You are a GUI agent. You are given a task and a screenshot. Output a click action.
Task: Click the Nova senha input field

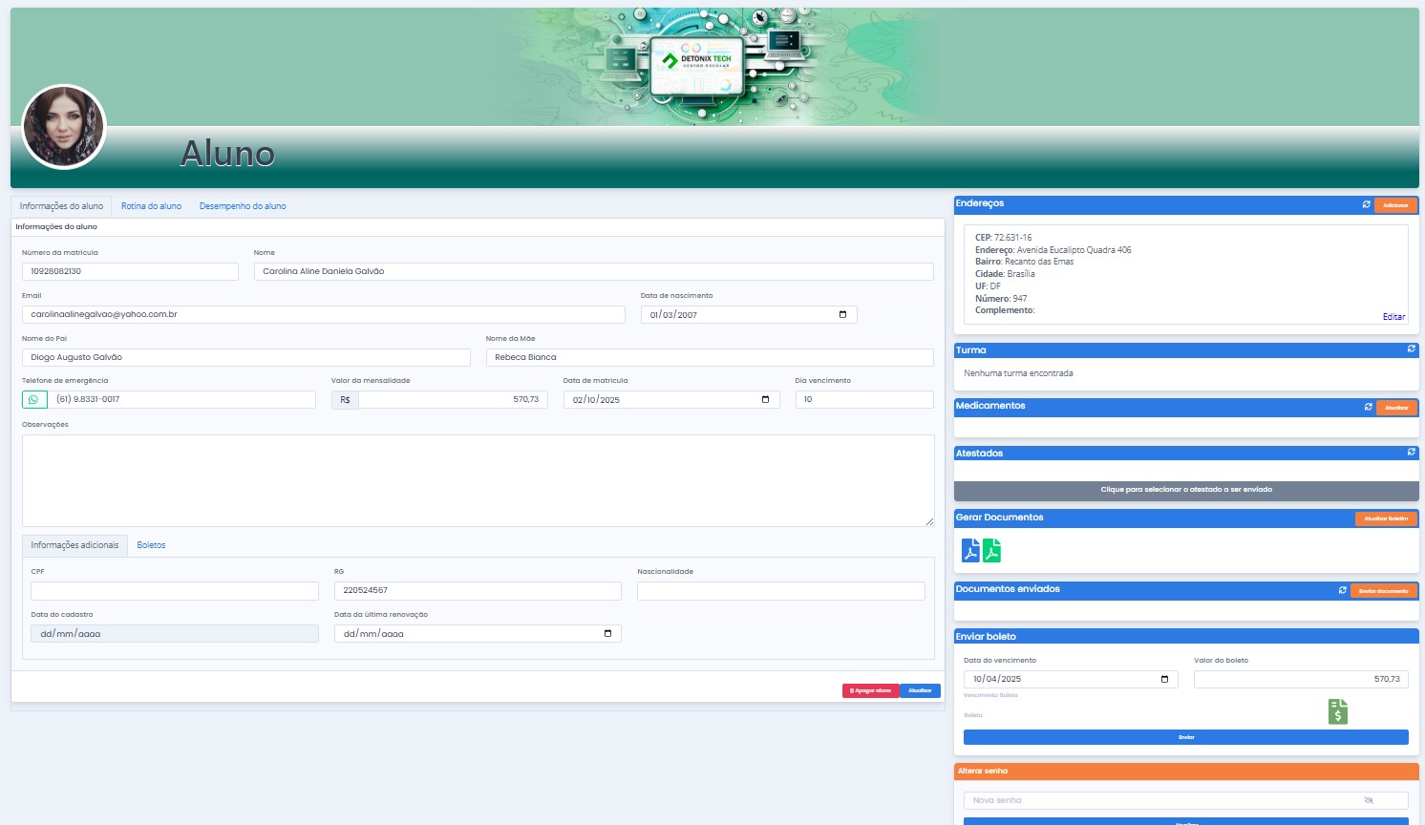click(1186, 800)
